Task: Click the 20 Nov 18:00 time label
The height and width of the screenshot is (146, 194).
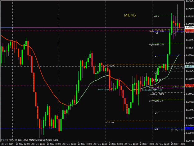Action: 54,144
